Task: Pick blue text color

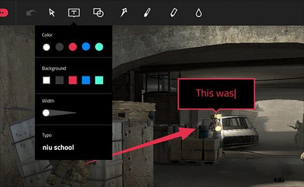Action: [86, 47]
